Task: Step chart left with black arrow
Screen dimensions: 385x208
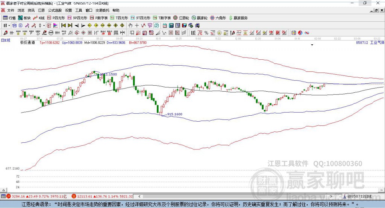Action: 77,26
